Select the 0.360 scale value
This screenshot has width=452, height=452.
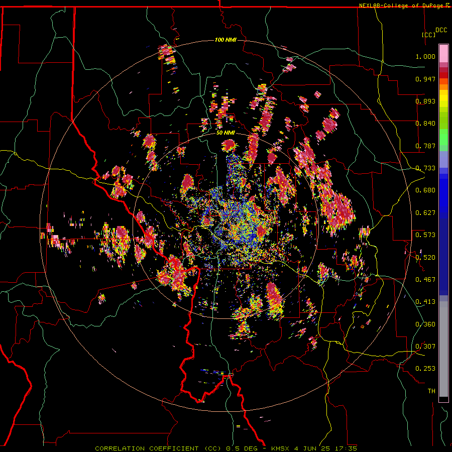coord(425,324)
